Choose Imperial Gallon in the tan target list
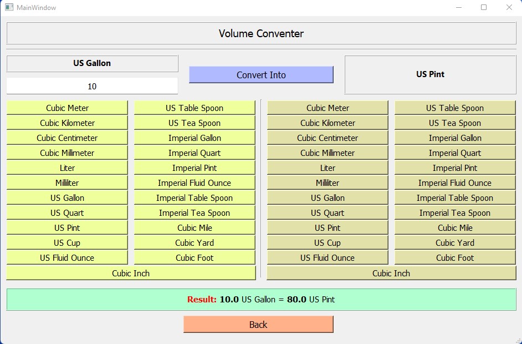This screenshot has width=522, height=344. coord(455,138)
